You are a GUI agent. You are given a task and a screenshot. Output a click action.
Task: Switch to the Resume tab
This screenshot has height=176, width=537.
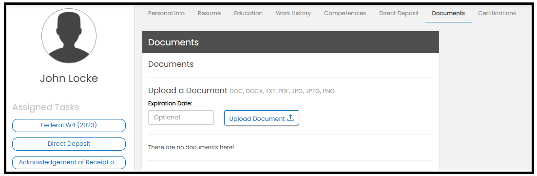click(209, 13)
